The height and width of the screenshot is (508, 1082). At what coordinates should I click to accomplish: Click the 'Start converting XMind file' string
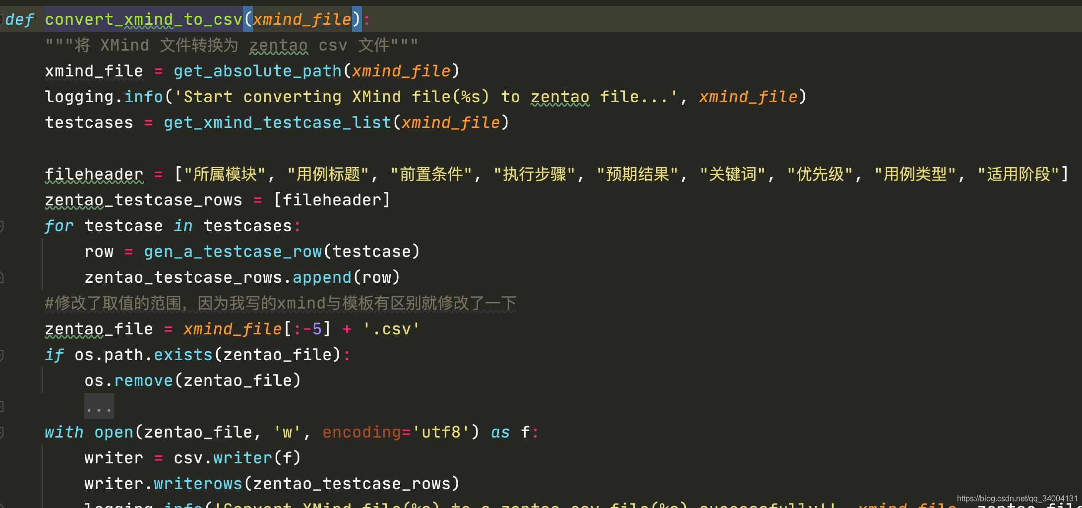(x=426, y=97)
